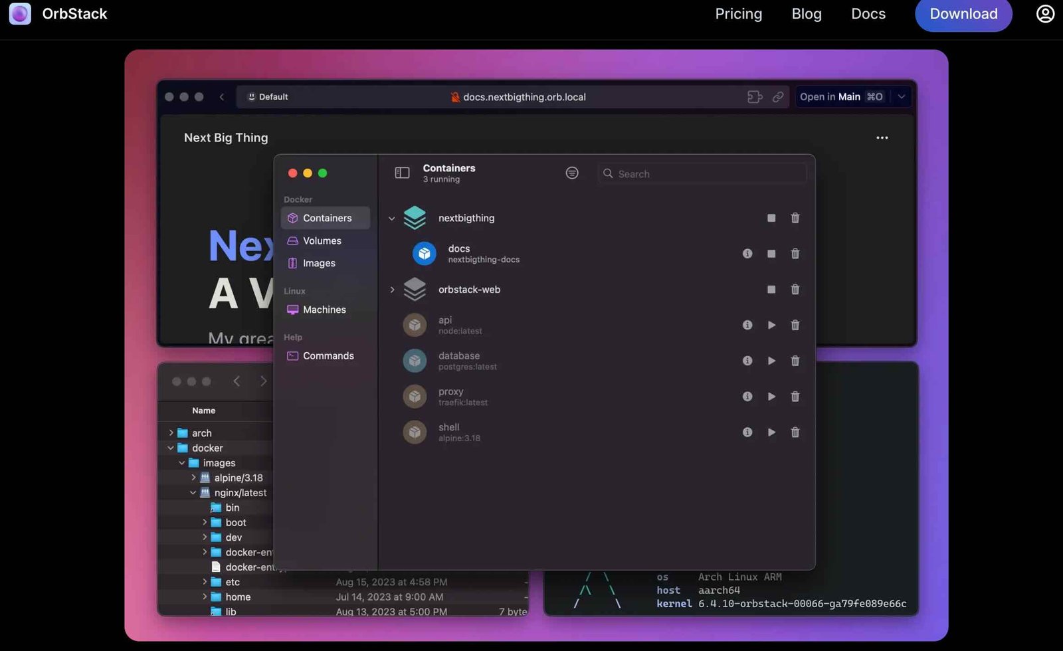The image size is (1063, 651).
Task: Open the Blog page
Action: (x=807, y=14)
